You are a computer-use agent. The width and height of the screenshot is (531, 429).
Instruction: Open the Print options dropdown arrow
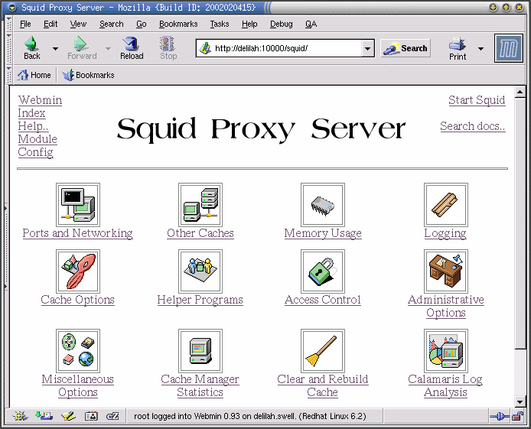coord(481,49)
